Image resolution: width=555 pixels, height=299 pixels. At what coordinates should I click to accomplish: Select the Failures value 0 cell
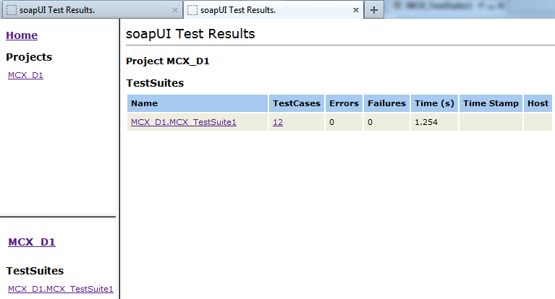click(x=386, y=122)
